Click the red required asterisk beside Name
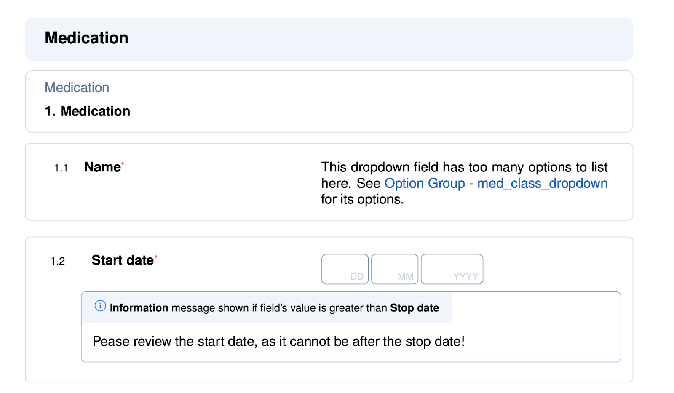The image size is (674, 393). [123, 163]
